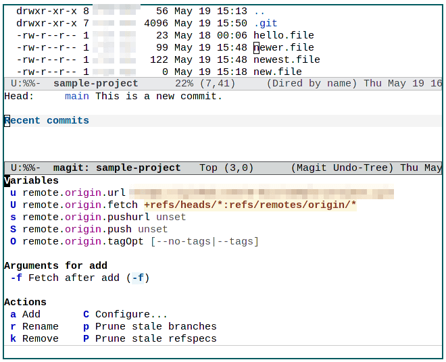Click the (-f) switch shown in parentheses

coord(138,278)
